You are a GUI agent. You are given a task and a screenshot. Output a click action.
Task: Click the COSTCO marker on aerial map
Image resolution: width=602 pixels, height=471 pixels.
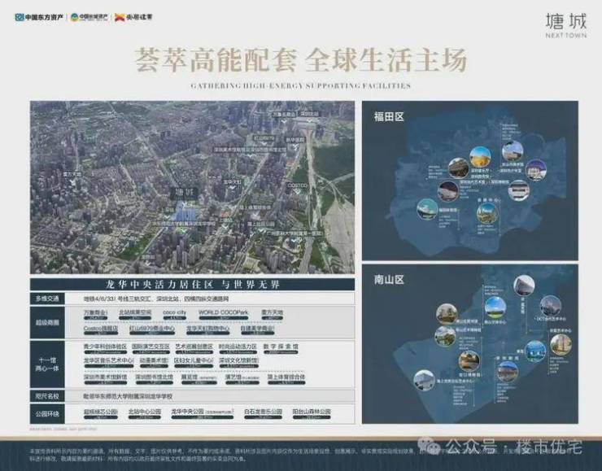pyautogui.click(x=298, y=185)
